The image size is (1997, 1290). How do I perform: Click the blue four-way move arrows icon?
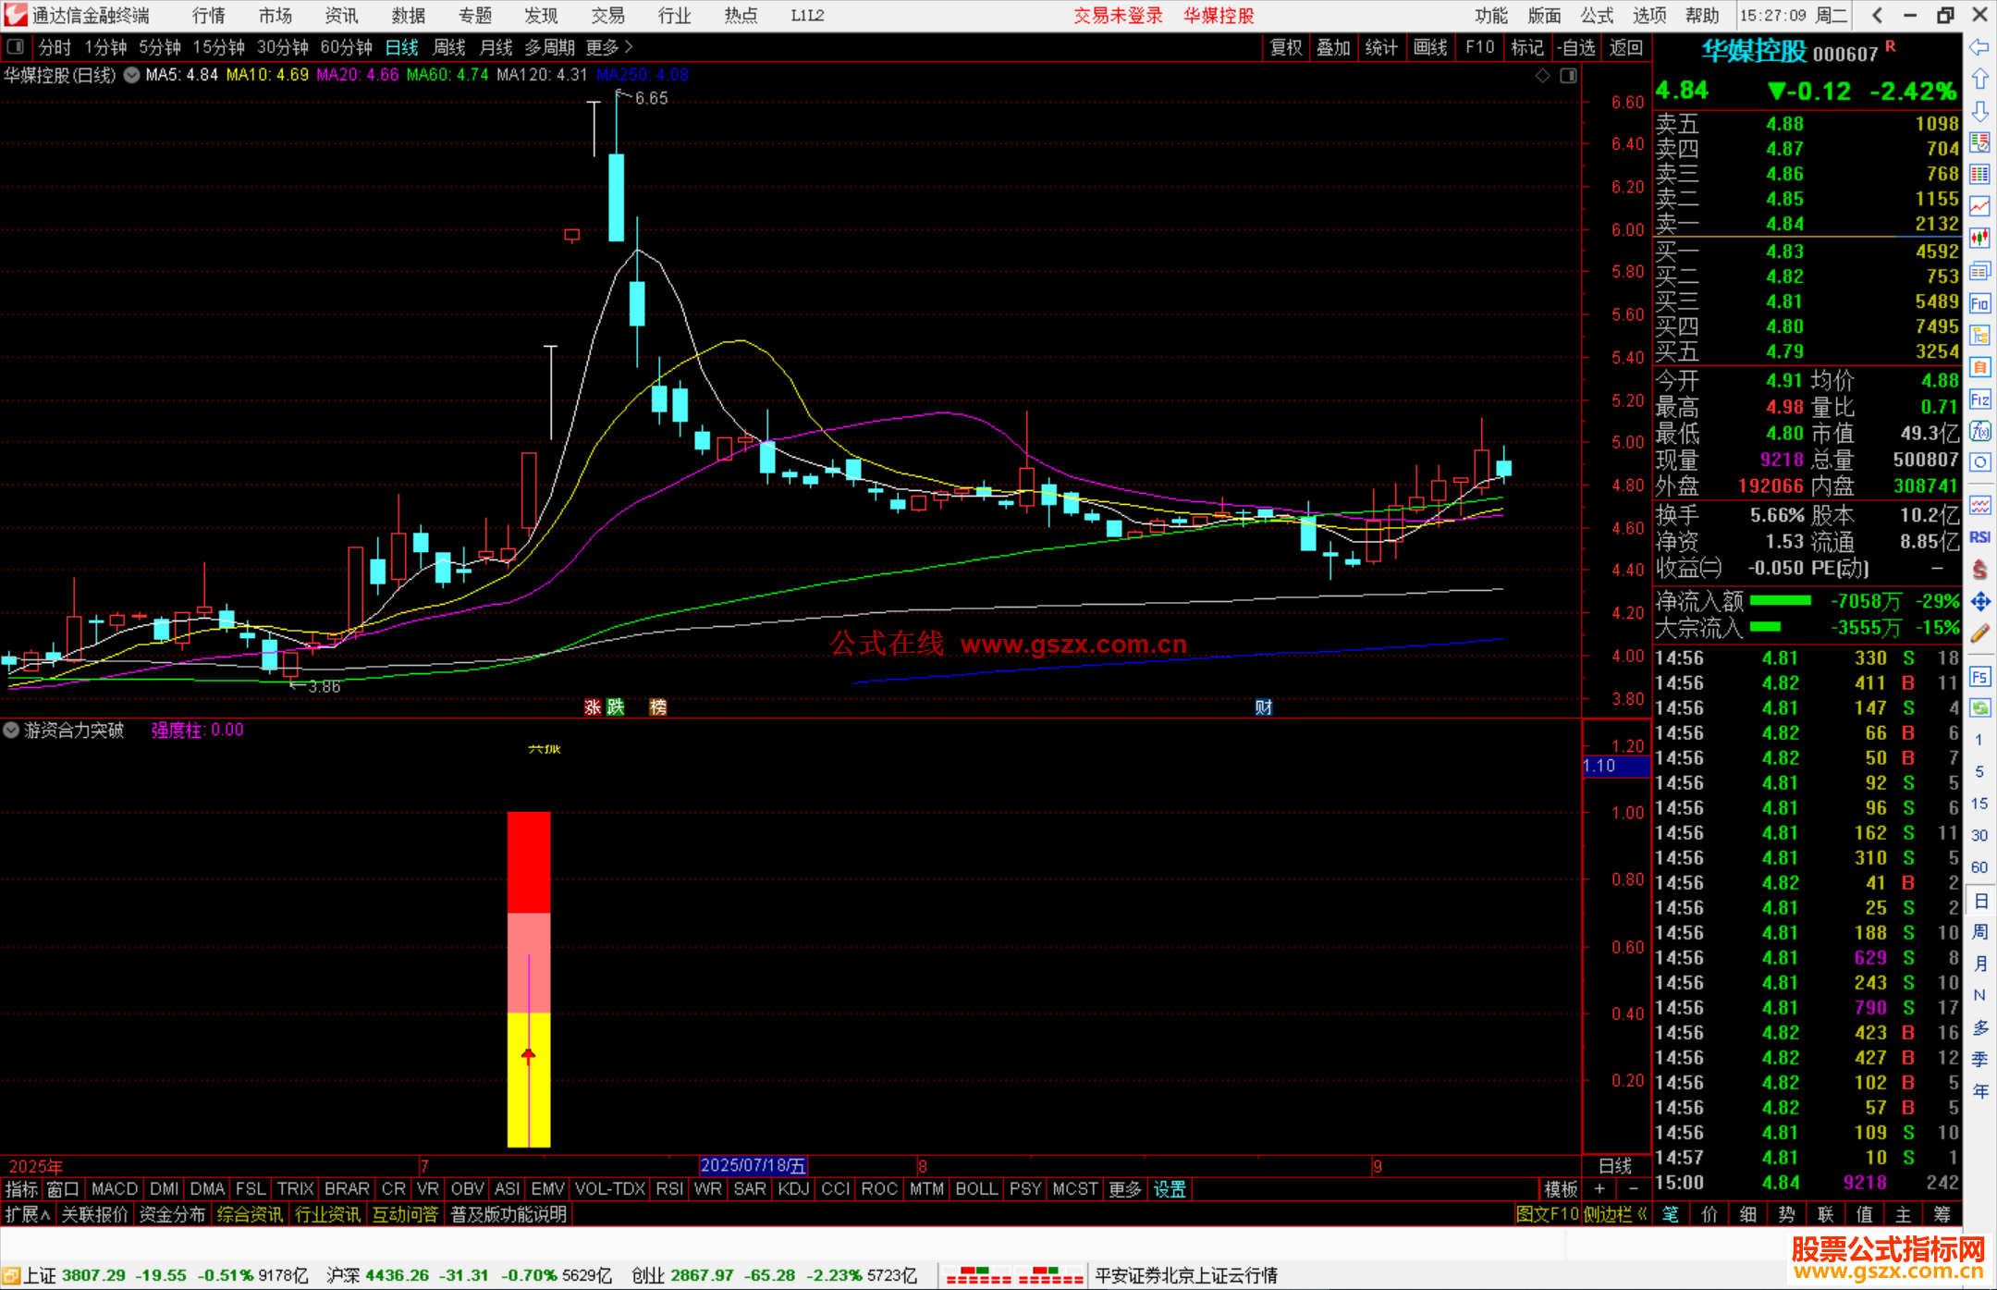[x=1979, y=602]
